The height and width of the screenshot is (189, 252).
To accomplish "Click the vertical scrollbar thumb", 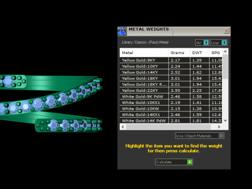I will 225,67.
